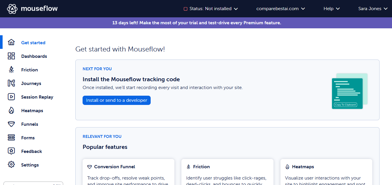Open Dashboards from the sidebar
The width and height of the screenshot is (392, 185).
34,56
